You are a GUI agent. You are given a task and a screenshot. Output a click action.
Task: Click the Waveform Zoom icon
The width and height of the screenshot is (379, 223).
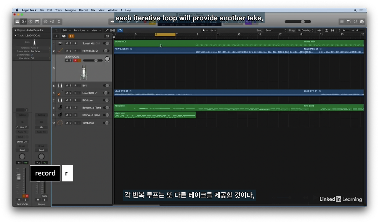tap(319, 30)
